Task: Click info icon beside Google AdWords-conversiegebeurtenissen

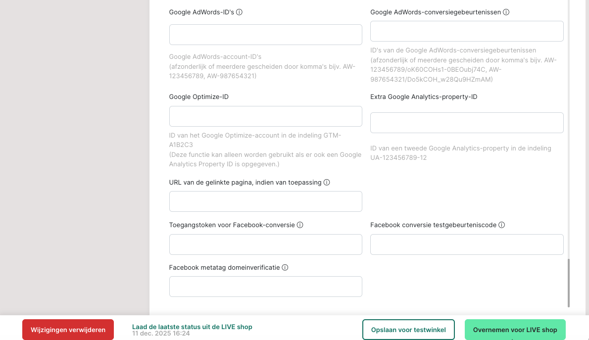Action: tap(506, 12)
